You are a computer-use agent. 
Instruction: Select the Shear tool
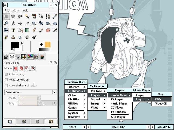(48, 23)
